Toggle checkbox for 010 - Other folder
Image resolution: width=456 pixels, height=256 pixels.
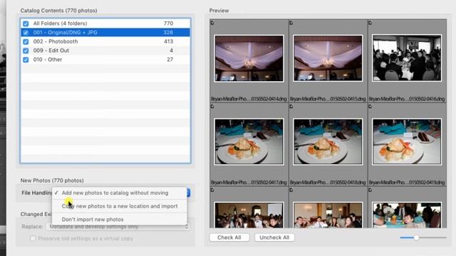[26, 60]
